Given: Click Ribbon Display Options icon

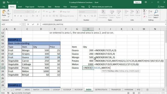Looking at the screenshot, I should click(146, 2).
